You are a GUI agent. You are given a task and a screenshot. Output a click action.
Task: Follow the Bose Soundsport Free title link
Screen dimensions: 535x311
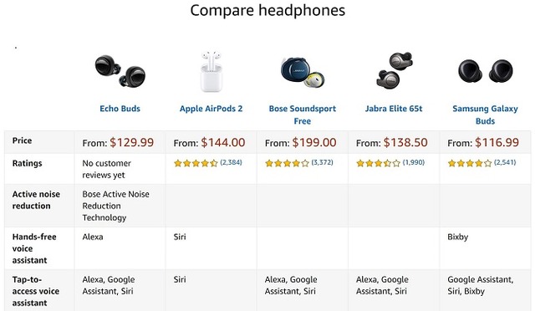point(303,115)
